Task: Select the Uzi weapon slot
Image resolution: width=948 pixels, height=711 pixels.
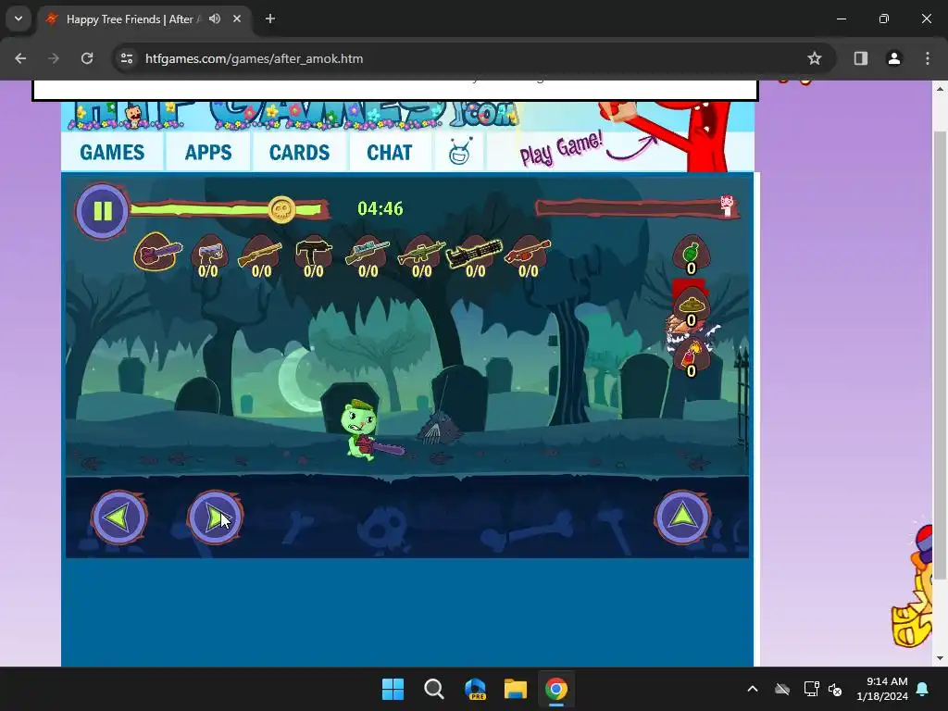Action: point(314,256)
